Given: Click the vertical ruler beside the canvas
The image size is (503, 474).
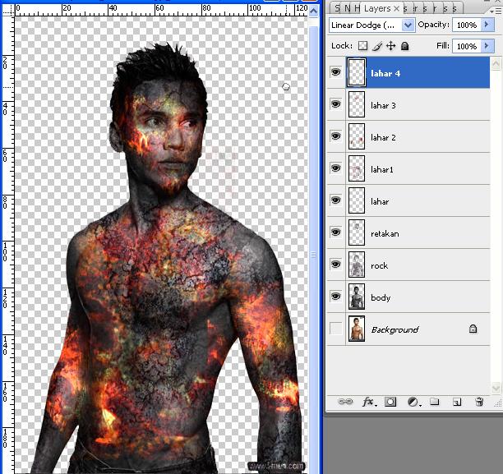Looking at the screenshot, I should pos(8,246).
